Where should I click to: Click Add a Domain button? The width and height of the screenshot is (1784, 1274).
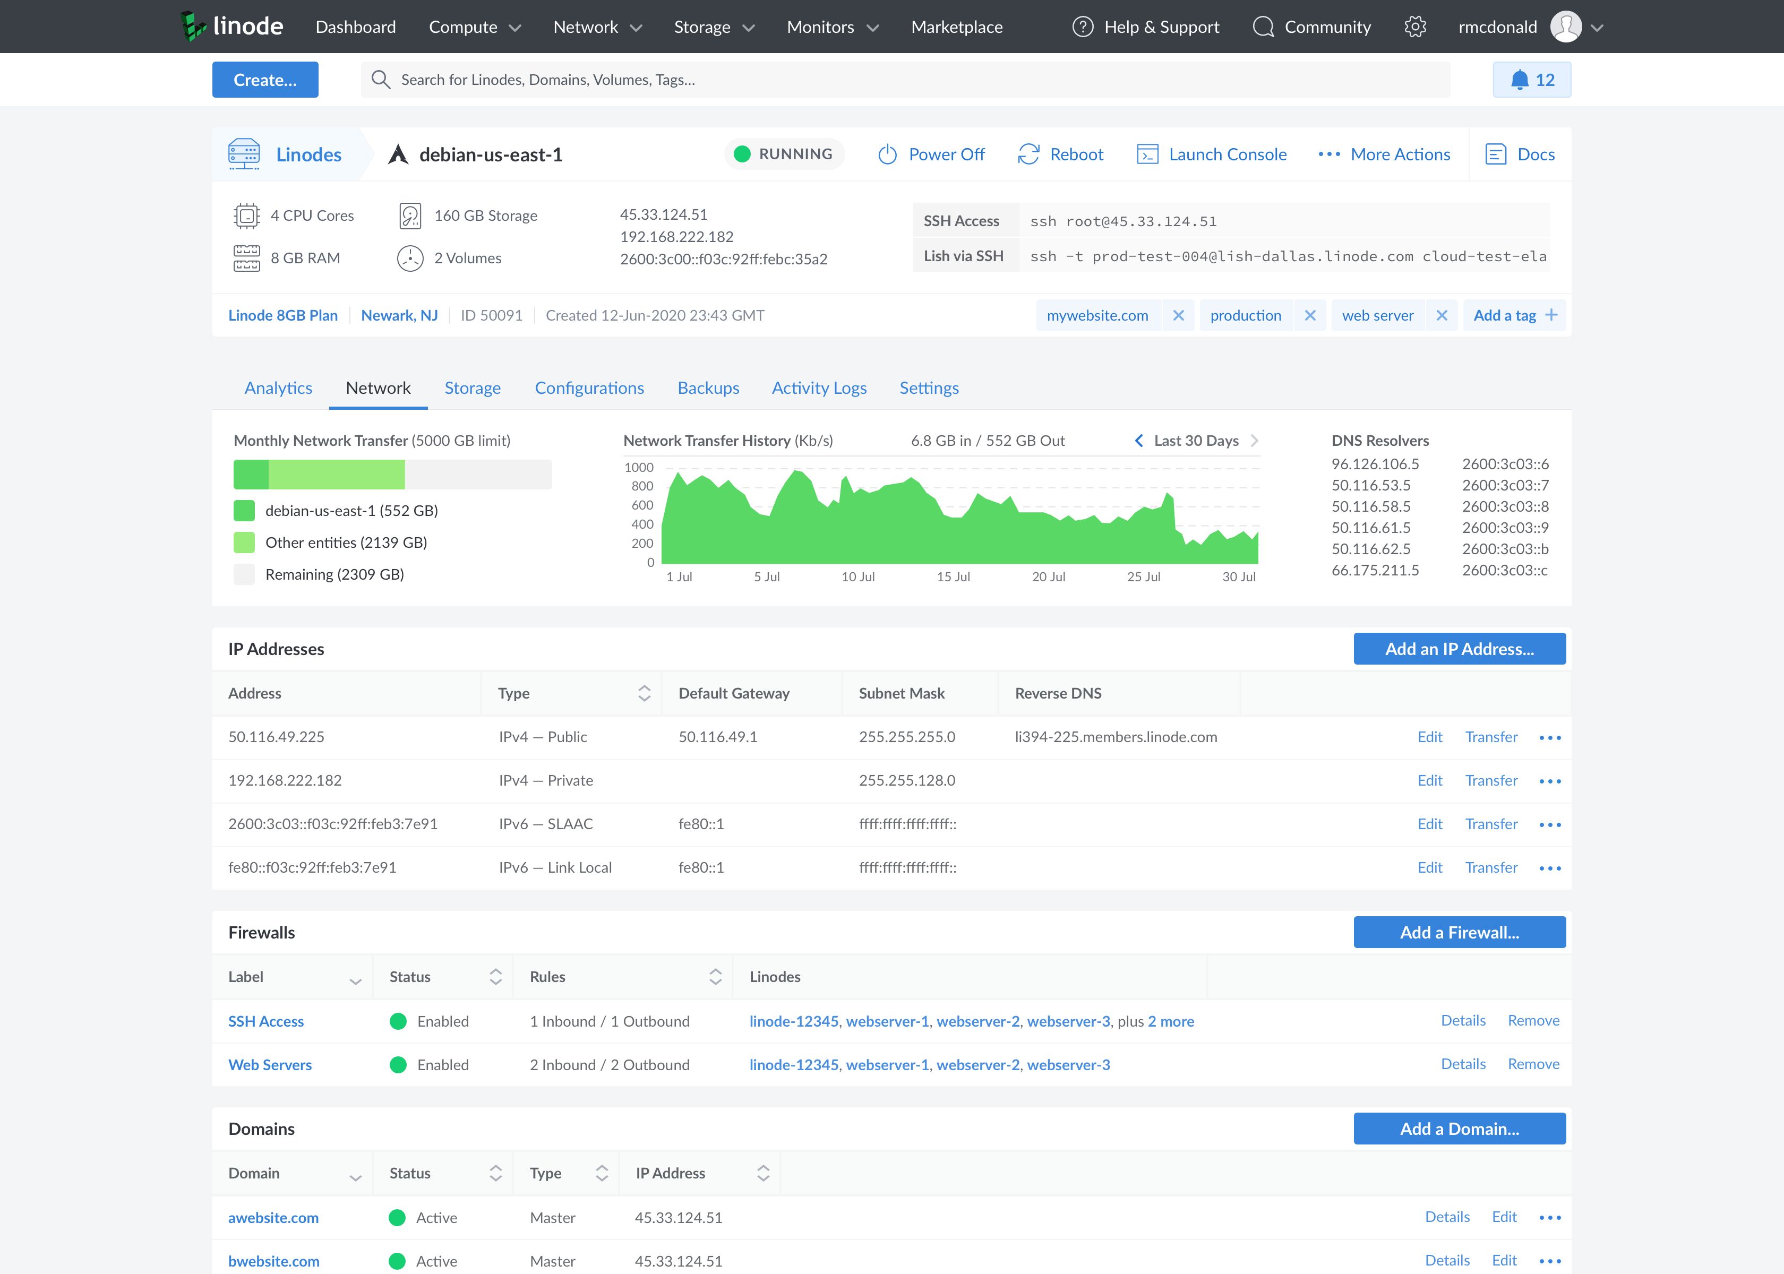[x=1459, y=1128]
